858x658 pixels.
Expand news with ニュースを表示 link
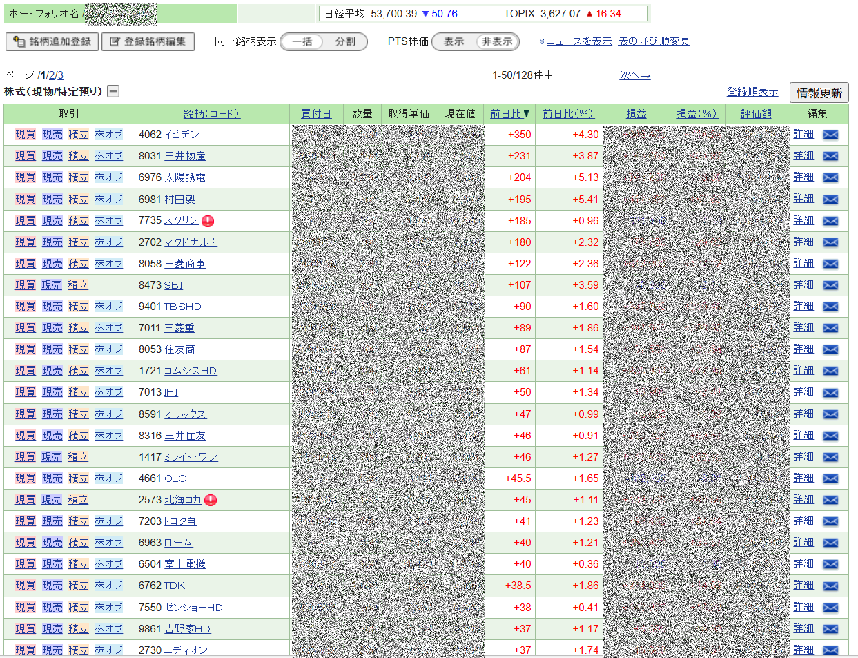tap(578, 41)
